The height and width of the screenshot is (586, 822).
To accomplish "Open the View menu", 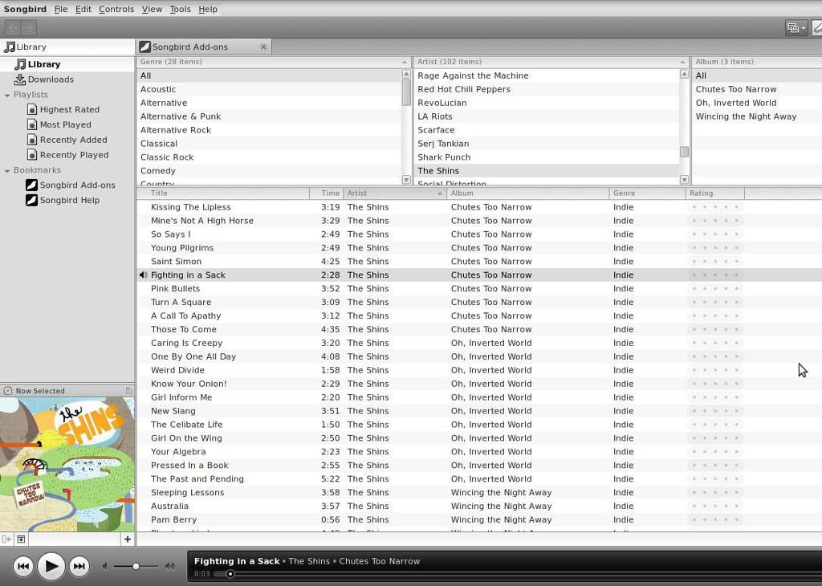I will click(x=152, y=9).
